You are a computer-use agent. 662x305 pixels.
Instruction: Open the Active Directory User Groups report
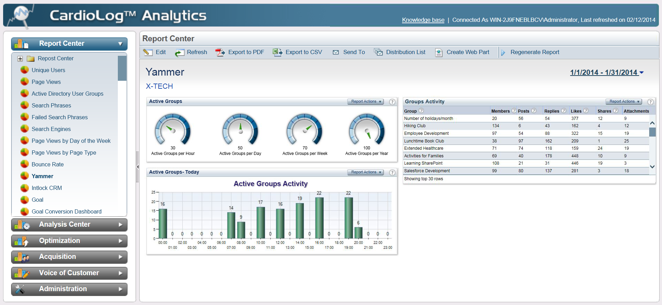[68, 94]
